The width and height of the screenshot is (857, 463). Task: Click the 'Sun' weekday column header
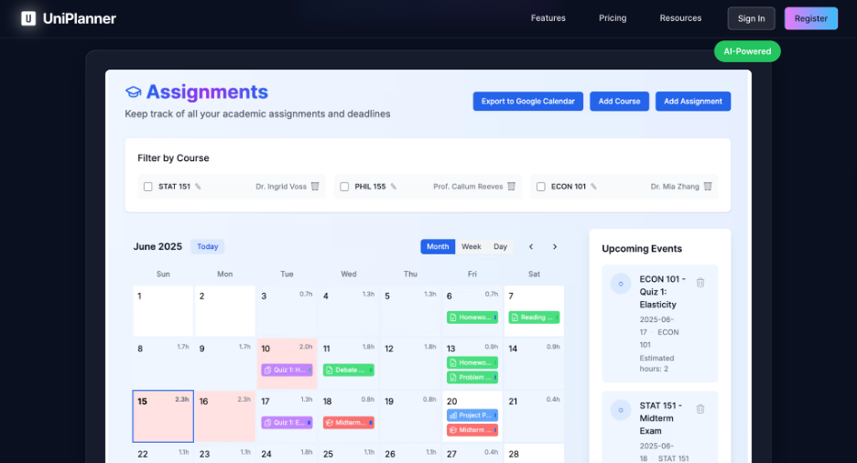[x=163, y=275]
